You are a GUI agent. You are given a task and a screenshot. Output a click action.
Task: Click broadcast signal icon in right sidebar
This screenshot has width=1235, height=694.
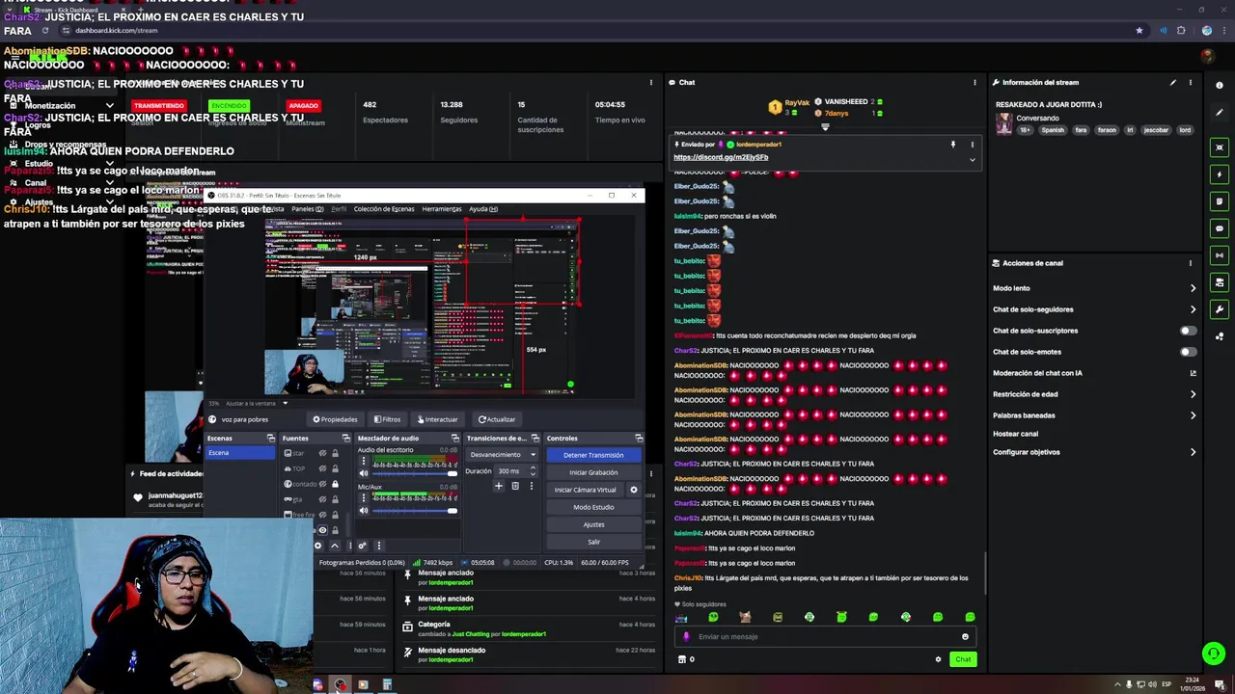click(x=1220, y=255)
